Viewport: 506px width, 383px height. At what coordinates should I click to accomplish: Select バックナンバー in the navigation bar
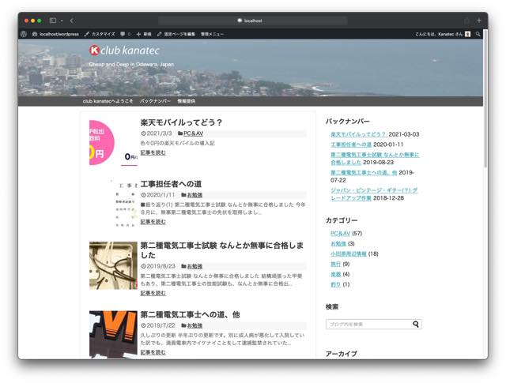pyautogui.click(x=155, y=101)
